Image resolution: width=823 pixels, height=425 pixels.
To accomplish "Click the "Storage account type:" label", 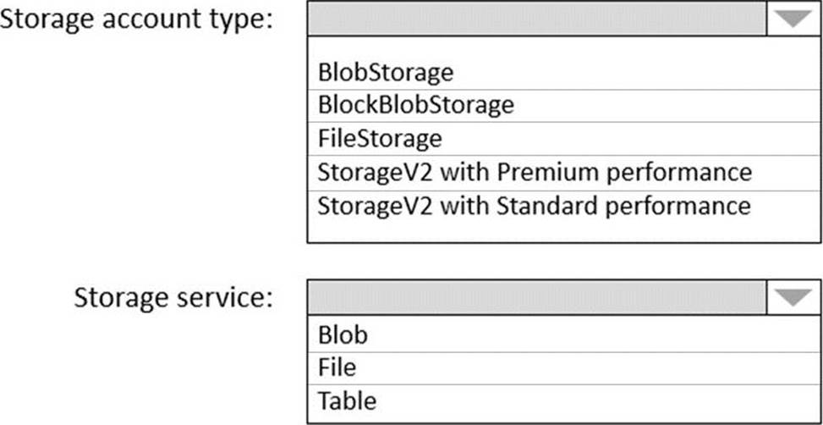I will point(138,19).
